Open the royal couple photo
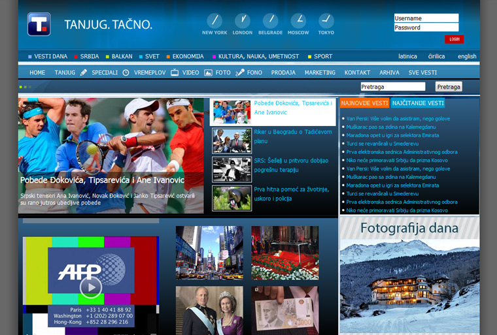This screenshot has height=335, width=497. 209,311
